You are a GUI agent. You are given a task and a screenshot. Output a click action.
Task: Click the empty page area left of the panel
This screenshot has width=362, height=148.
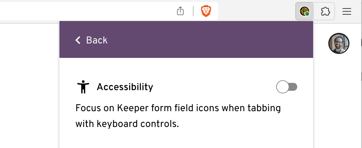point(29,86)
